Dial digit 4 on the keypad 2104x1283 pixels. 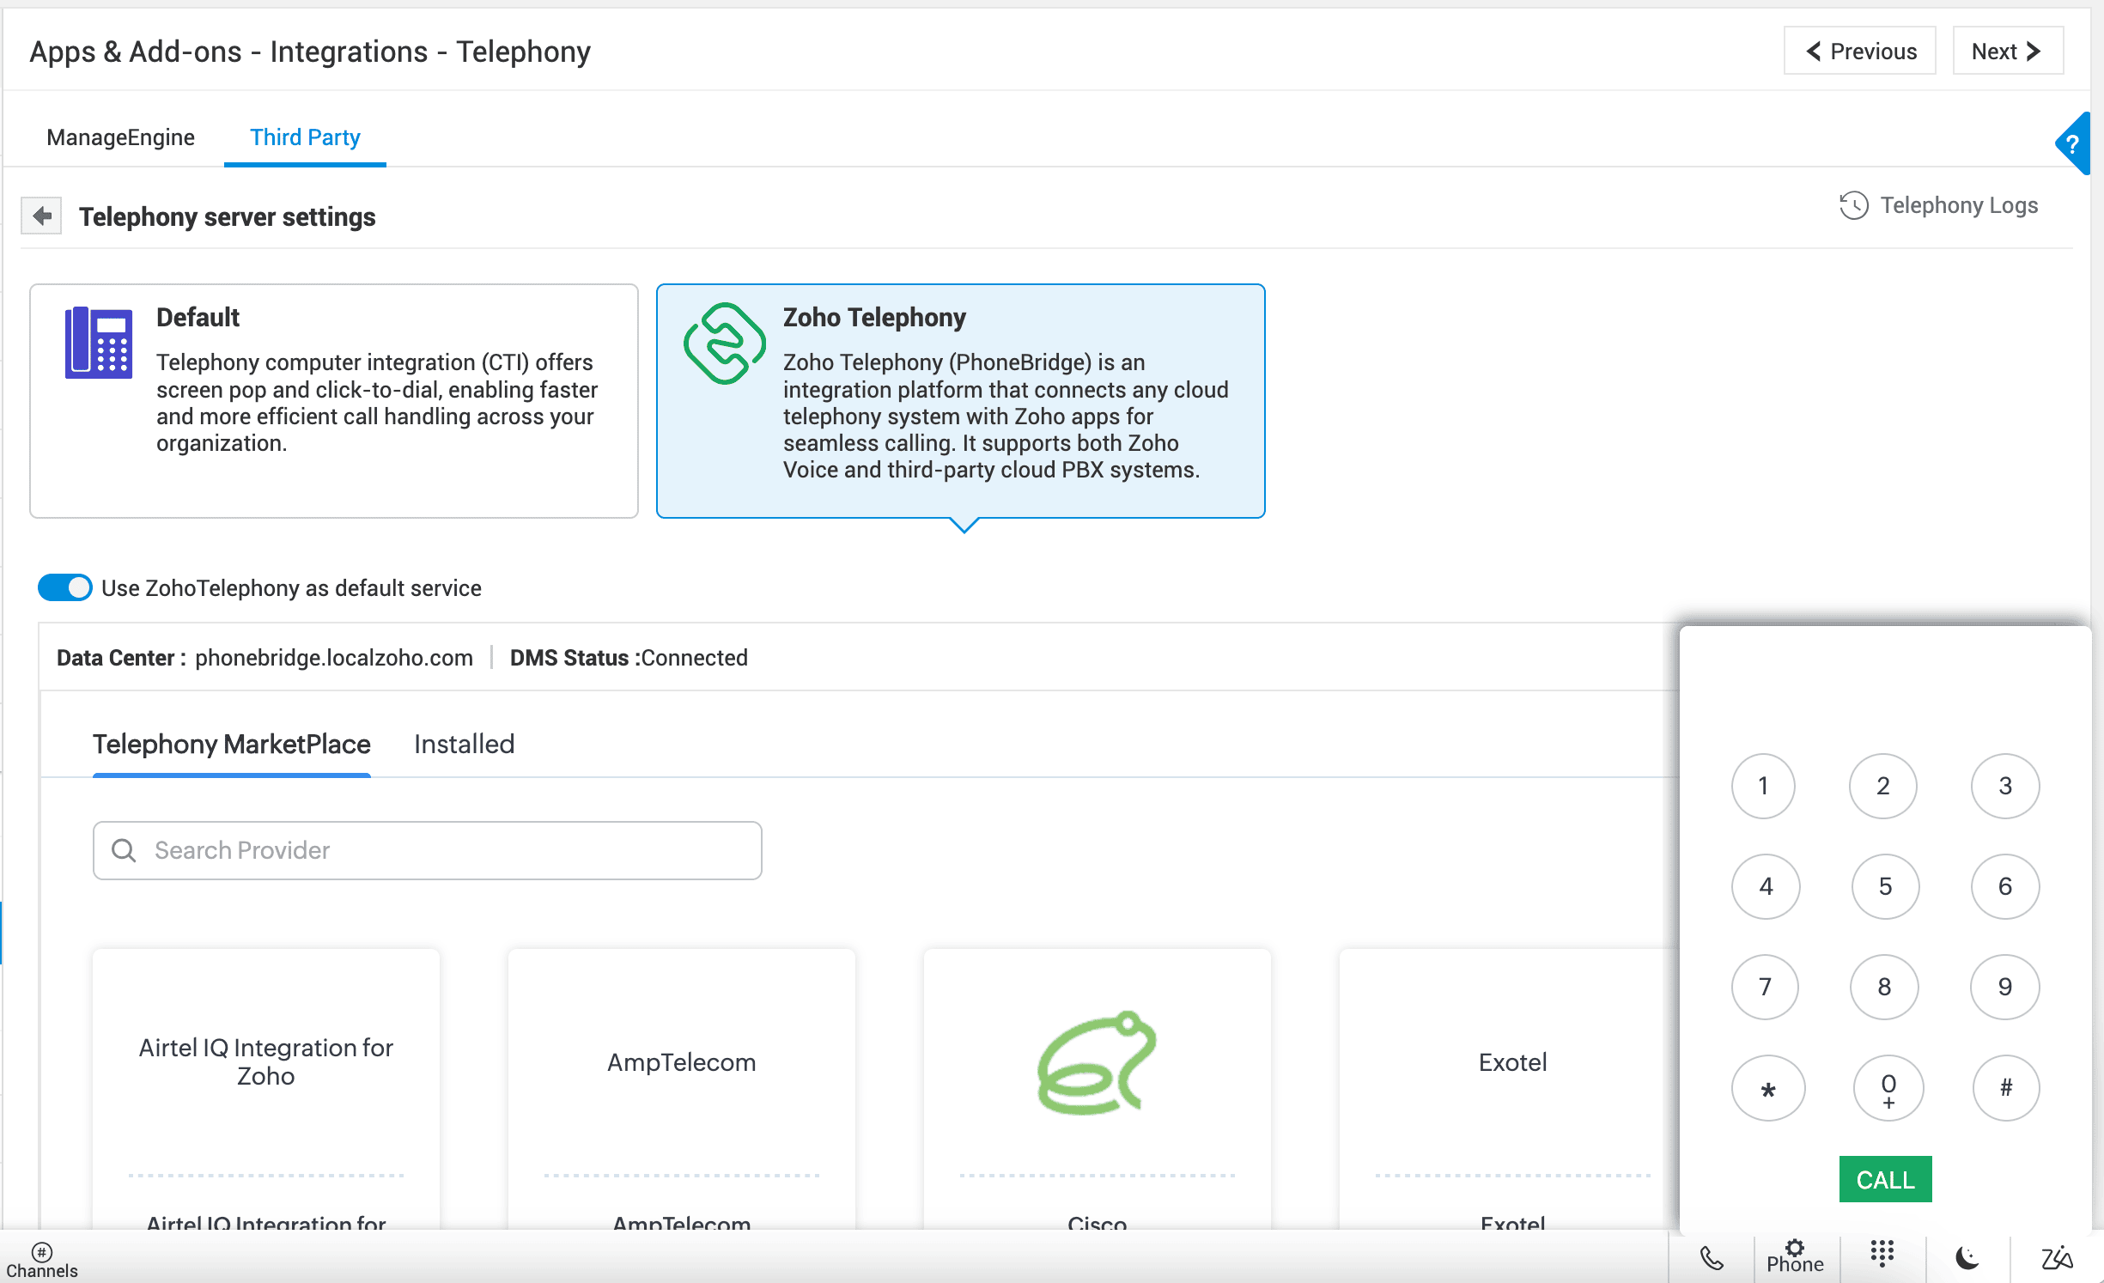[1766, 886]
